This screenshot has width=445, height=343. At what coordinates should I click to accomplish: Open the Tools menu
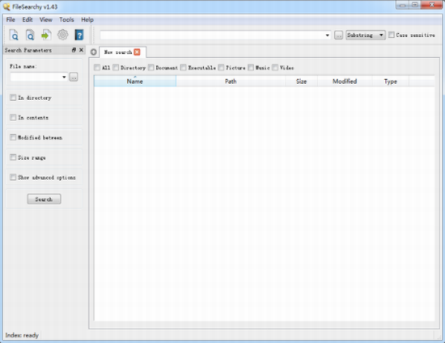click(x=66, y=19)
